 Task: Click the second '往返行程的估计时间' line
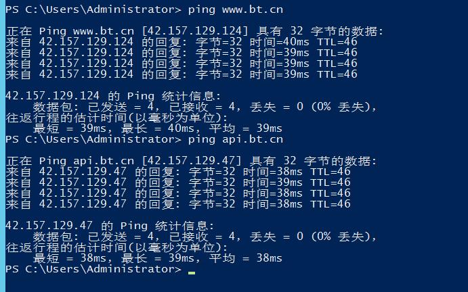[116, 247]
